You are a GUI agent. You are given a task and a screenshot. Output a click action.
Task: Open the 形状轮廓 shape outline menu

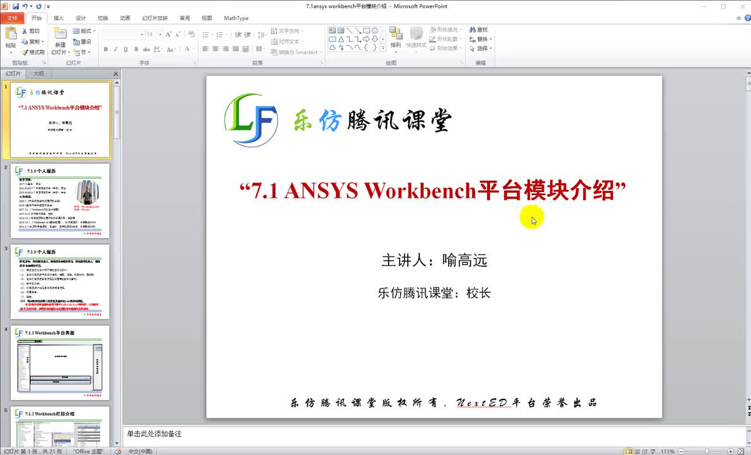[446, 39]
